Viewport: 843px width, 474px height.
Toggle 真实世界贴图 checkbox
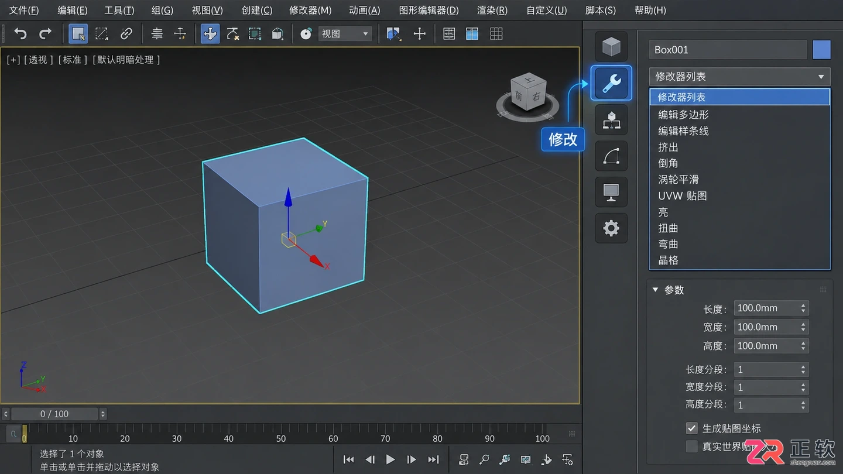pos(692,446)
